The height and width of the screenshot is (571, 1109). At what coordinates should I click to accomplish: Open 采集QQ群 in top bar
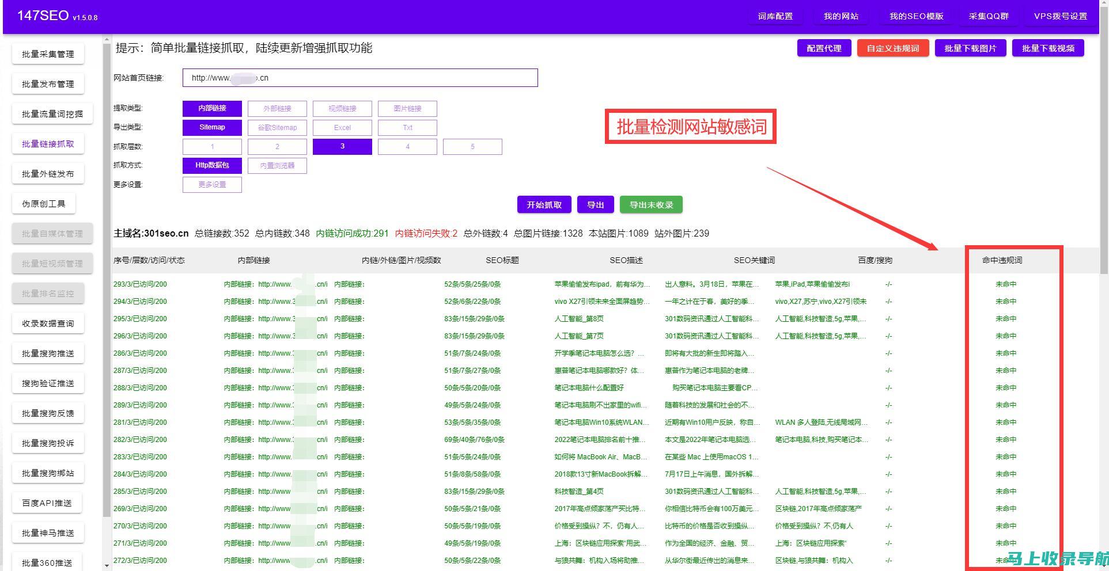coord(989,16)
